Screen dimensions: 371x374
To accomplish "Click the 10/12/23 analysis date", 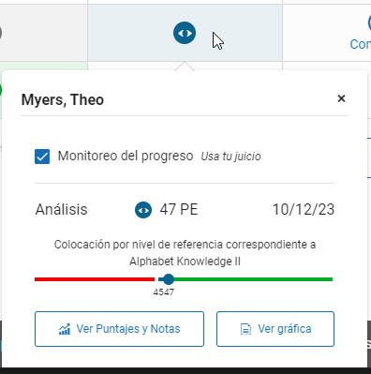I will click(304, 209).
